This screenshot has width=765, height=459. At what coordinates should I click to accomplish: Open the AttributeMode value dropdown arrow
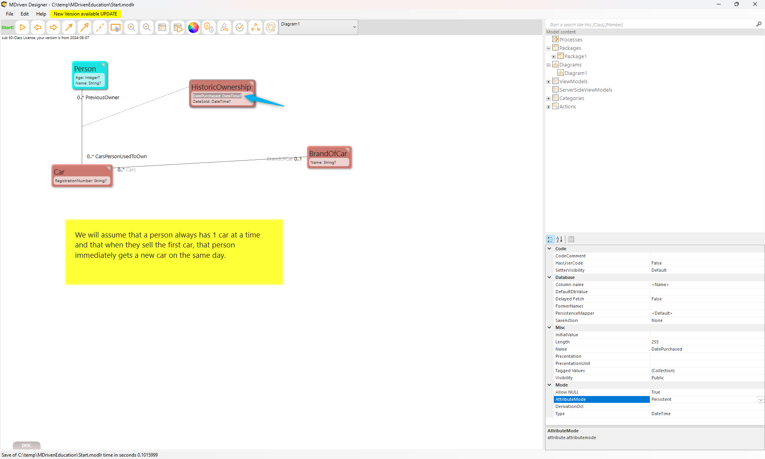tap(761, 400)
